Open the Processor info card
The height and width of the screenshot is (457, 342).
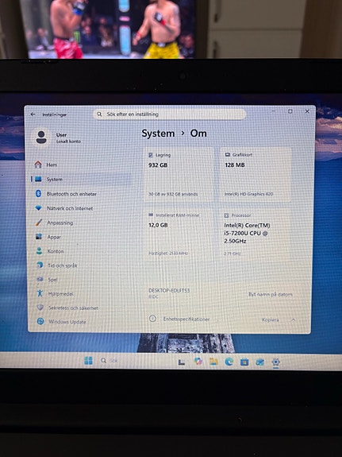point(256,234)
